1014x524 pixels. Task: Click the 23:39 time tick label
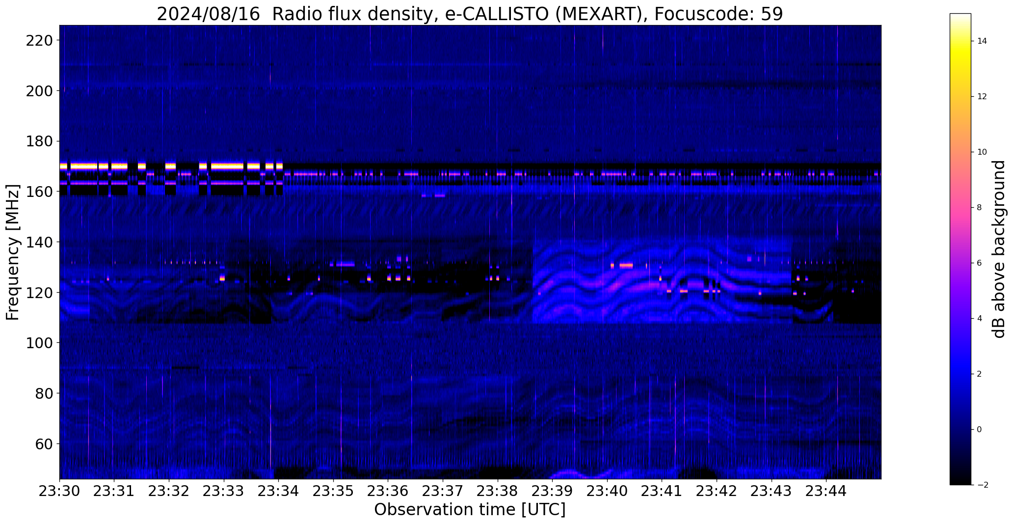553,491
